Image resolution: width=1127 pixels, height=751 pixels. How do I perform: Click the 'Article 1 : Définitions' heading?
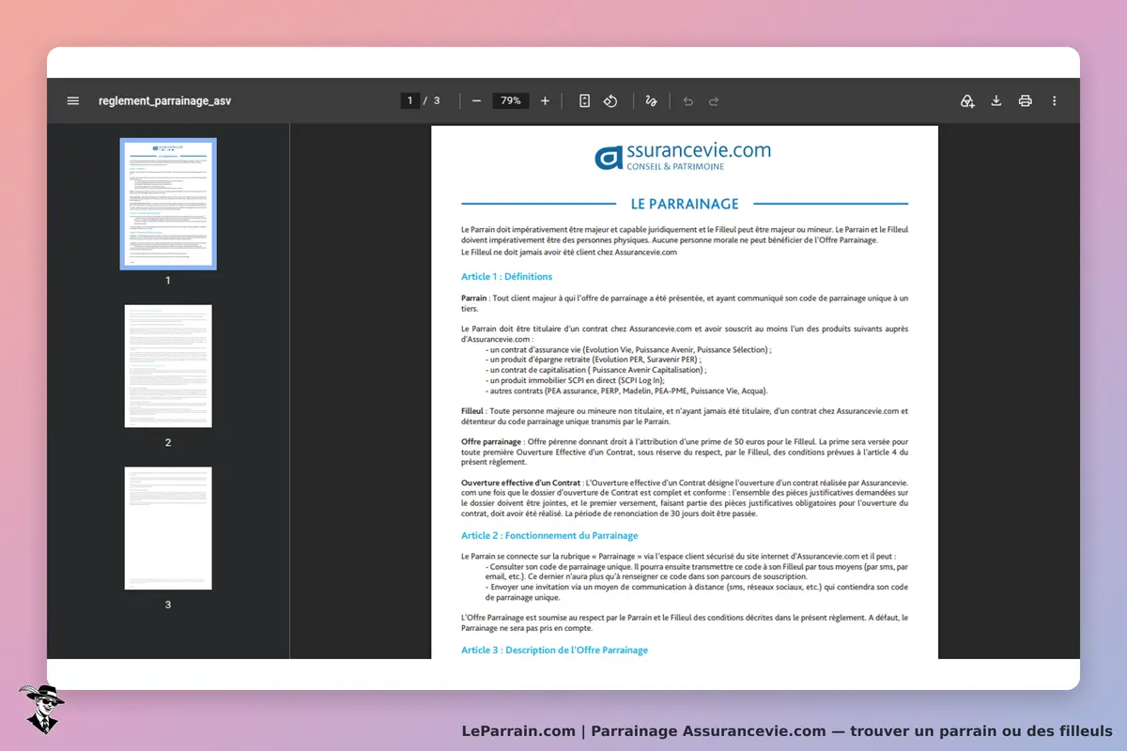coord(507,276)
